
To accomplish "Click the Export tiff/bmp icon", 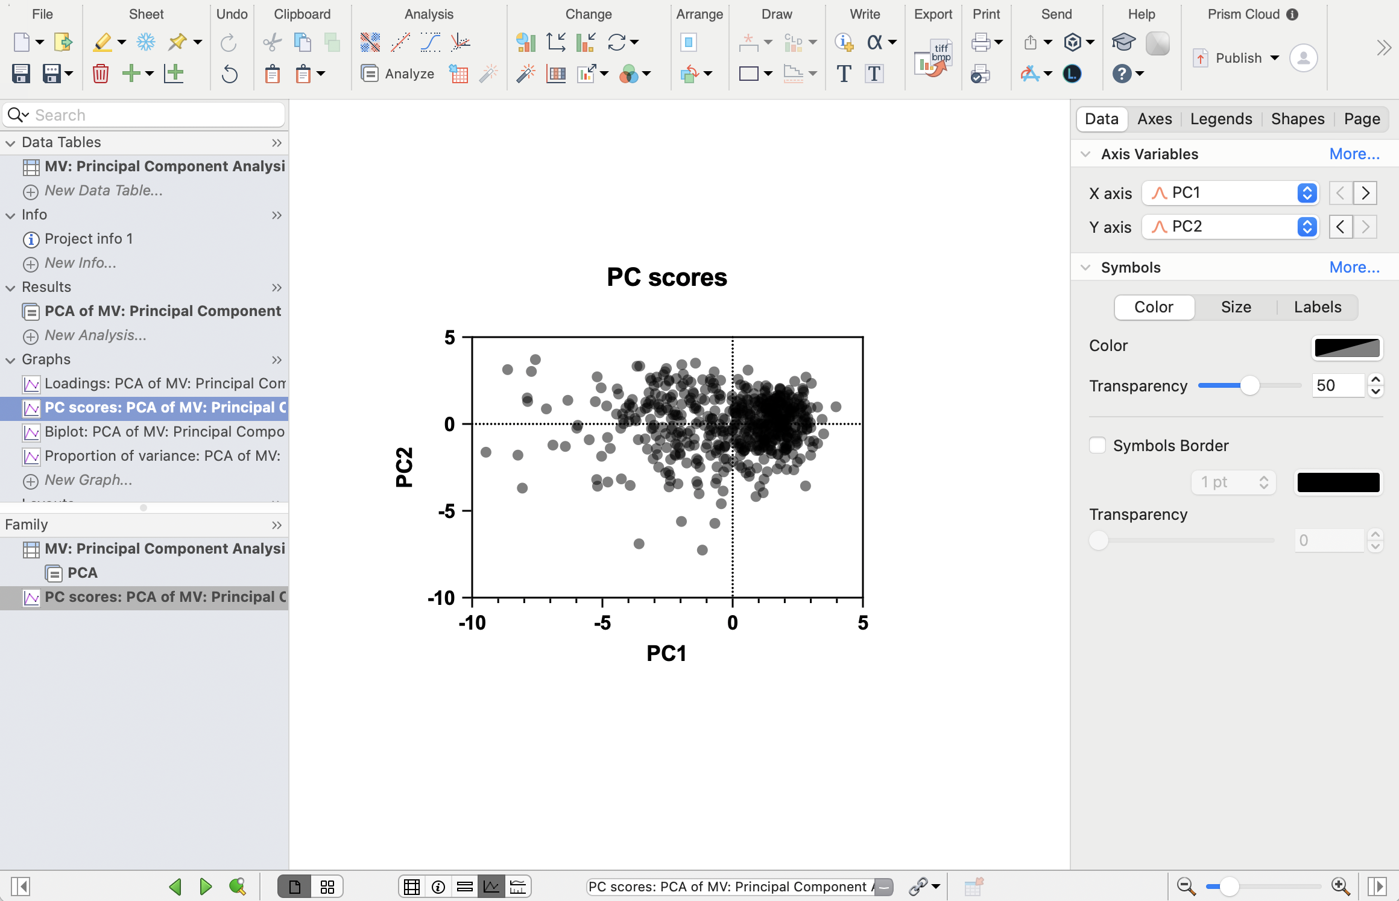I will click(x=932, y=59).
